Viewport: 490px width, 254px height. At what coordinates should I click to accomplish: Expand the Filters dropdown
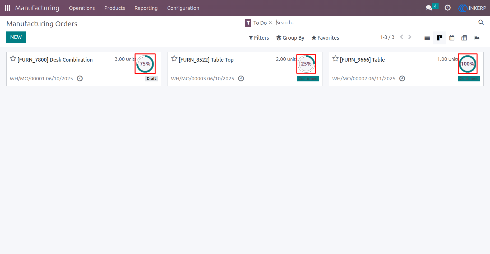point(259,38)
